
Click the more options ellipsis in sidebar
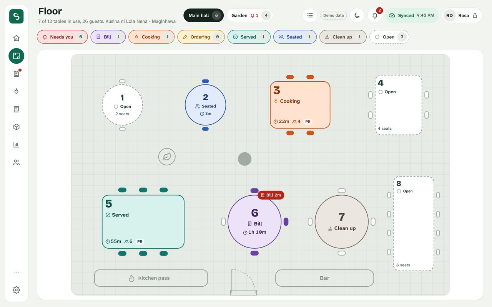[x=16, y=272]
